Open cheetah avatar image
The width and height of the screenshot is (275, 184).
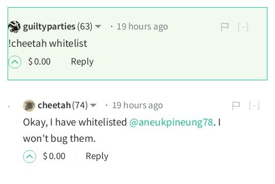point(29,106)
